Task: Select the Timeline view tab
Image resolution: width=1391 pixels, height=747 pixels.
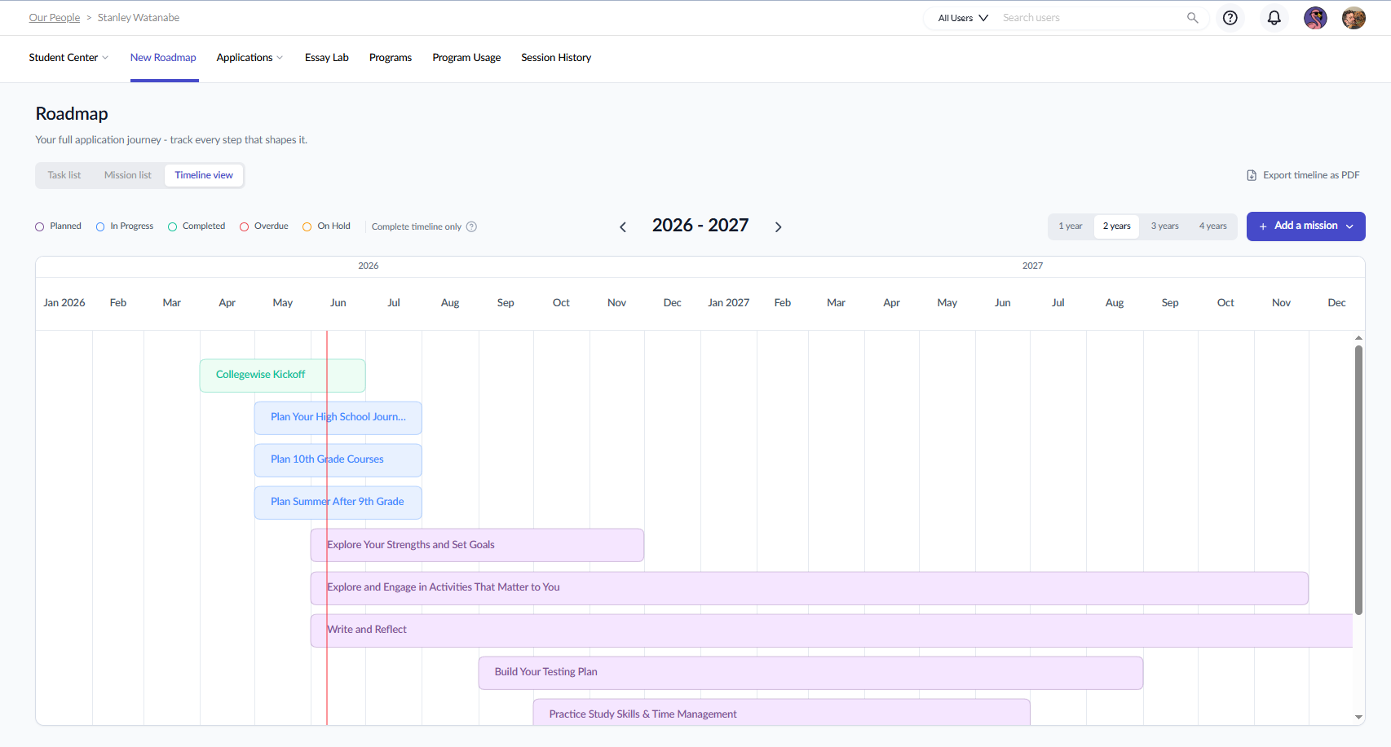Action: tap(204, 175)
